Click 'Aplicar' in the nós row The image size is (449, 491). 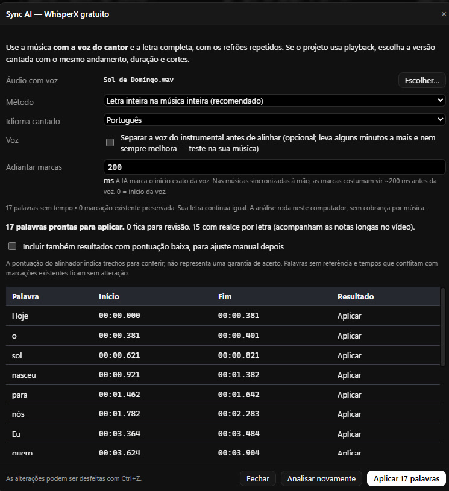tap(350, 414)
